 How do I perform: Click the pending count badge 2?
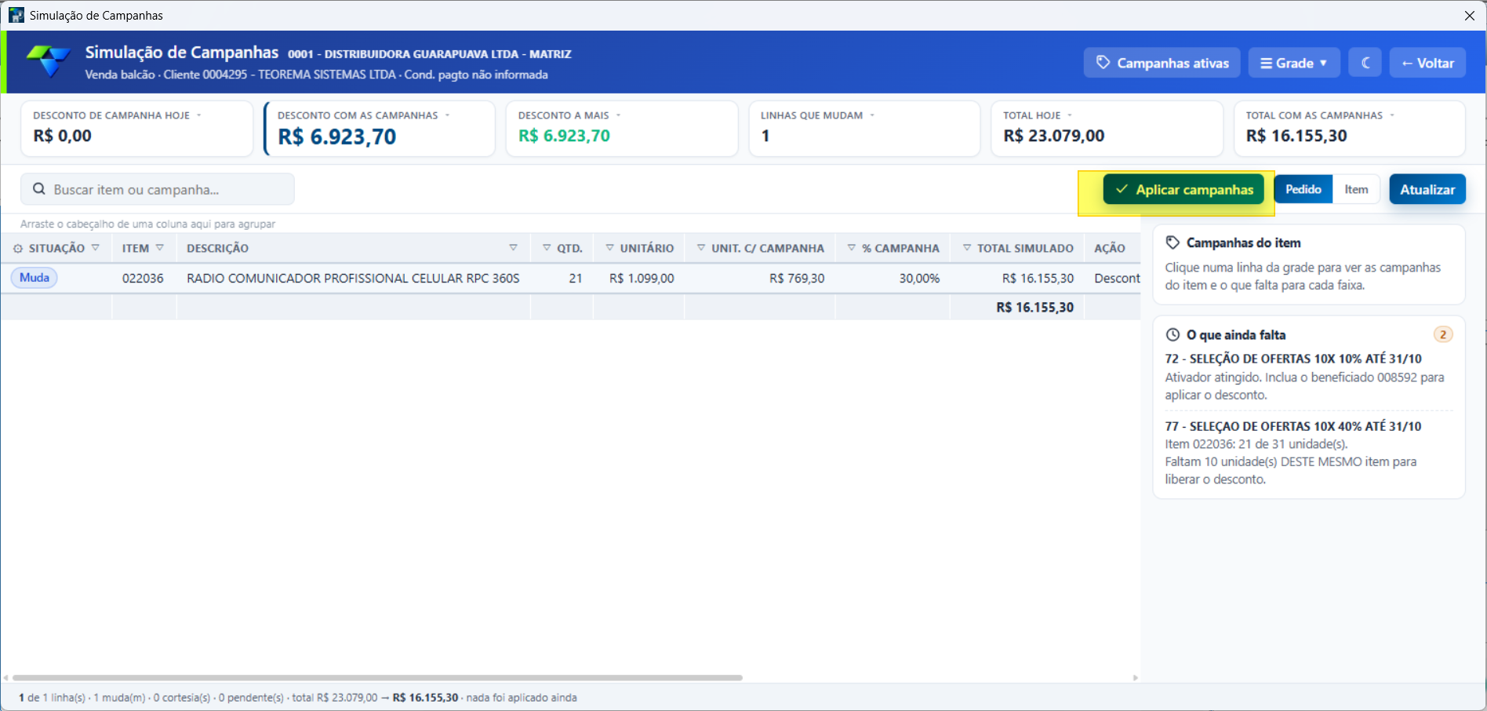coord(1443,334)
